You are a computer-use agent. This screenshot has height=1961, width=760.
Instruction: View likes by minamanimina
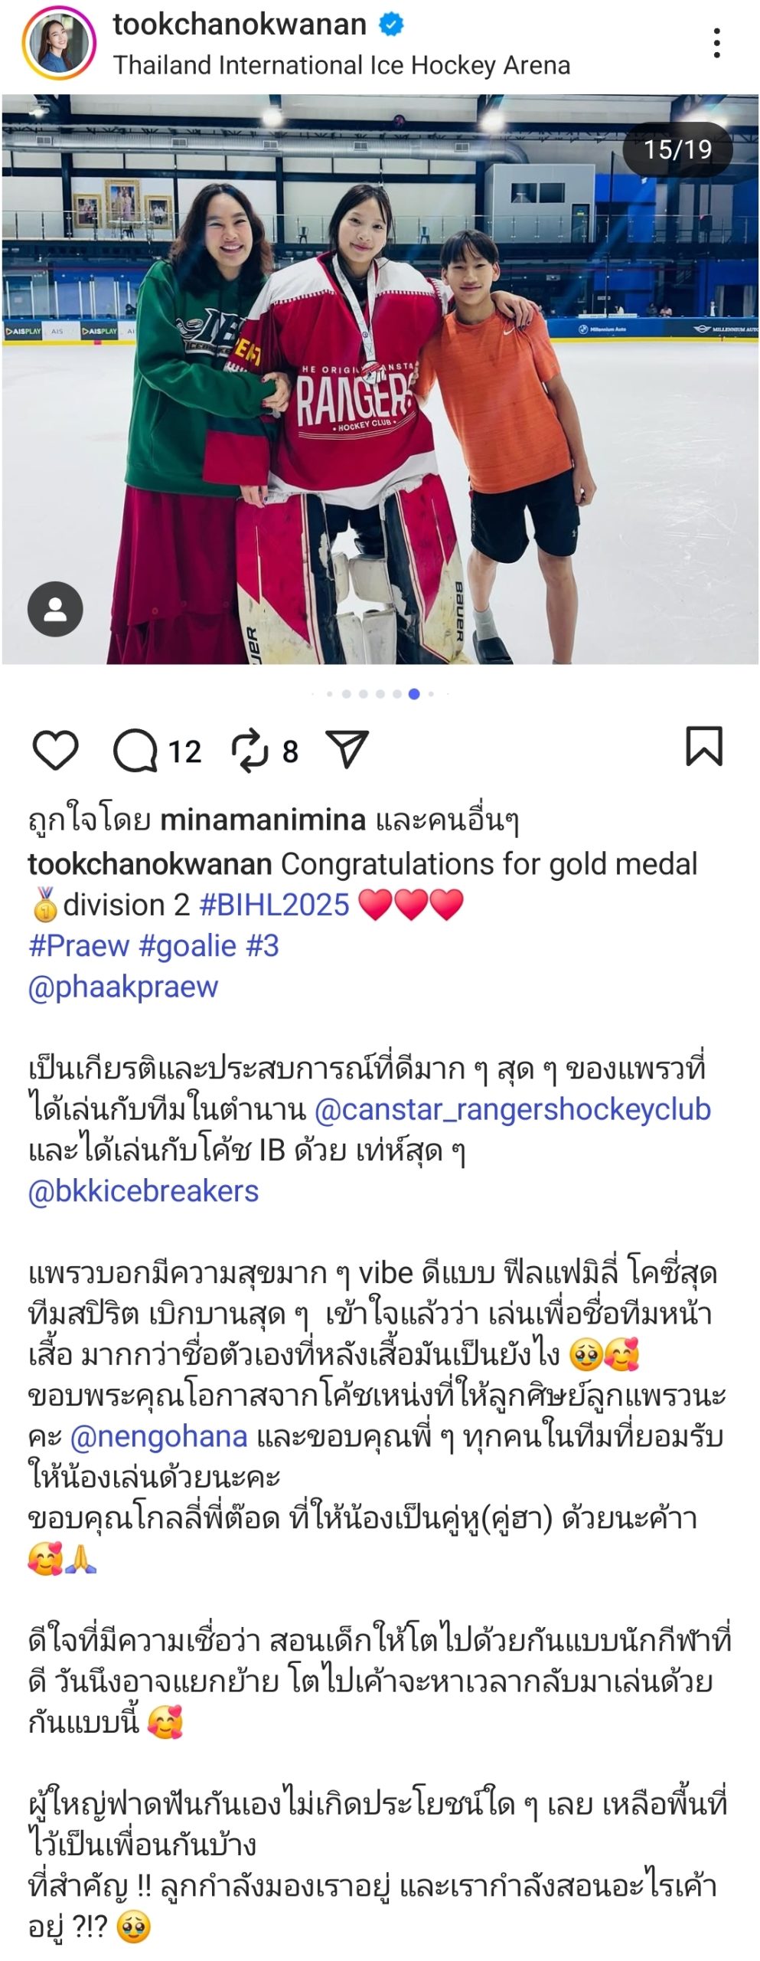coord(263,820)
